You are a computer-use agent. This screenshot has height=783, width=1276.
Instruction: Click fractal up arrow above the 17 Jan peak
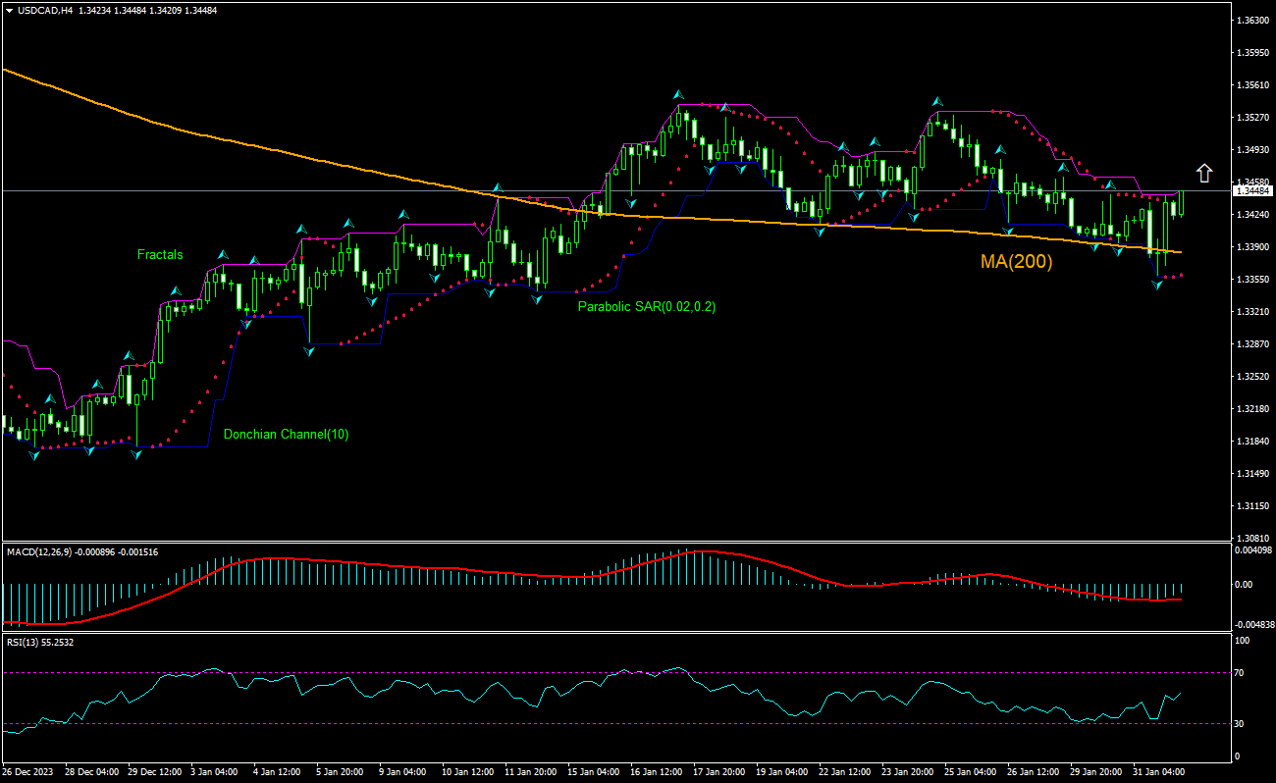click(677, 95)
